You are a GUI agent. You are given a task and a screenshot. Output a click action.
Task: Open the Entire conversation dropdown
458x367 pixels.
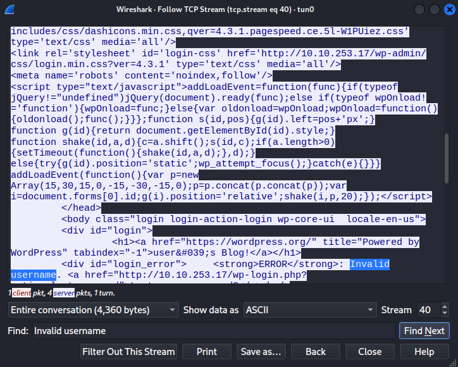pyautogui.click(x=94, y=310)
